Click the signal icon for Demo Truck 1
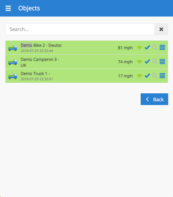Screen dimensions: 173x197 (x=140, y=76)
